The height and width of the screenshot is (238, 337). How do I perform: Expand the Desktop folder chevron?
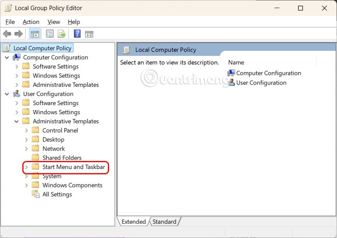26,139
